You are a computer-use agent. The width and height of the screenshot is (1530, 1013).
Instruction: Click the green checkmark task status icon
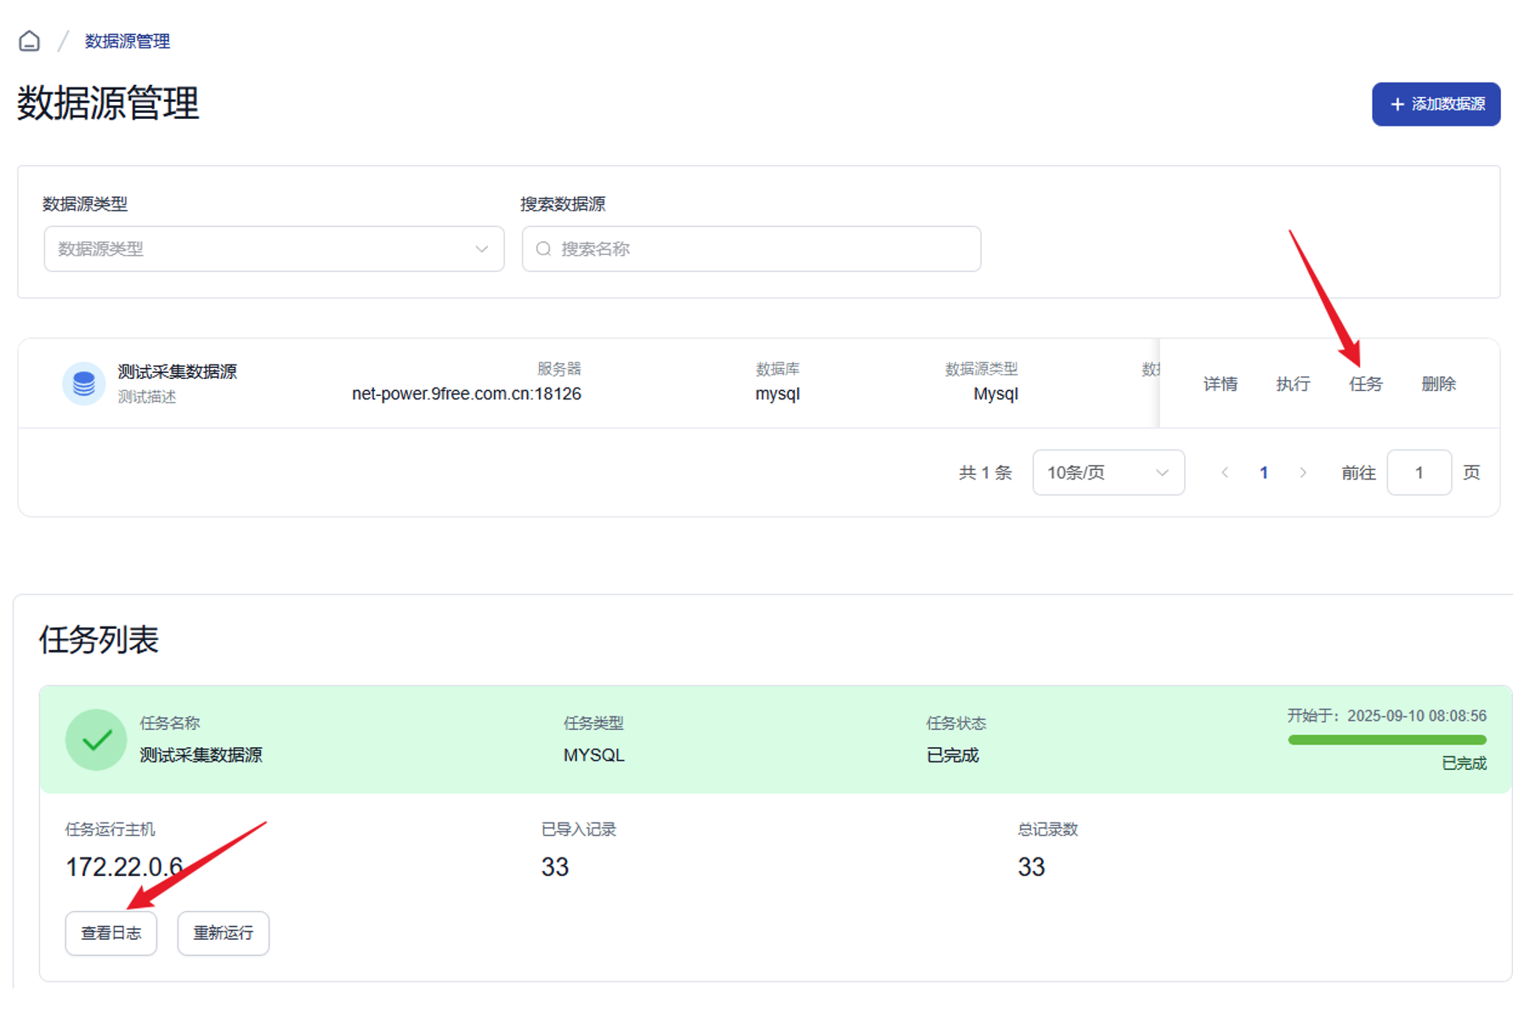tap(96, 740)
